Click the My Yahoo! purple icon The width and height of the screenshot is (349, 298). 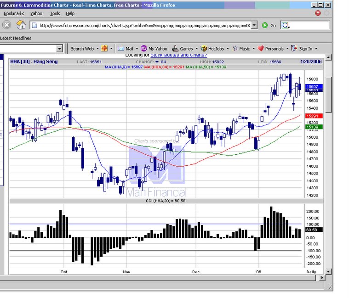point(144,48)
